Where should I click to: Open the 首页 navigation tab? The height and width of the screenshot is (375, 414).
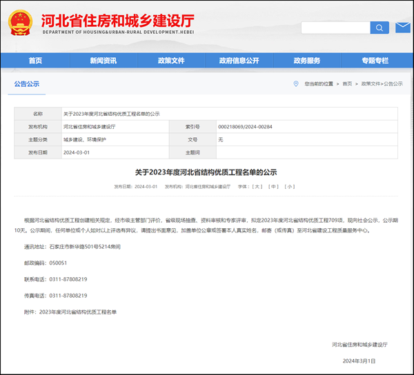click(x=35, y=61)
